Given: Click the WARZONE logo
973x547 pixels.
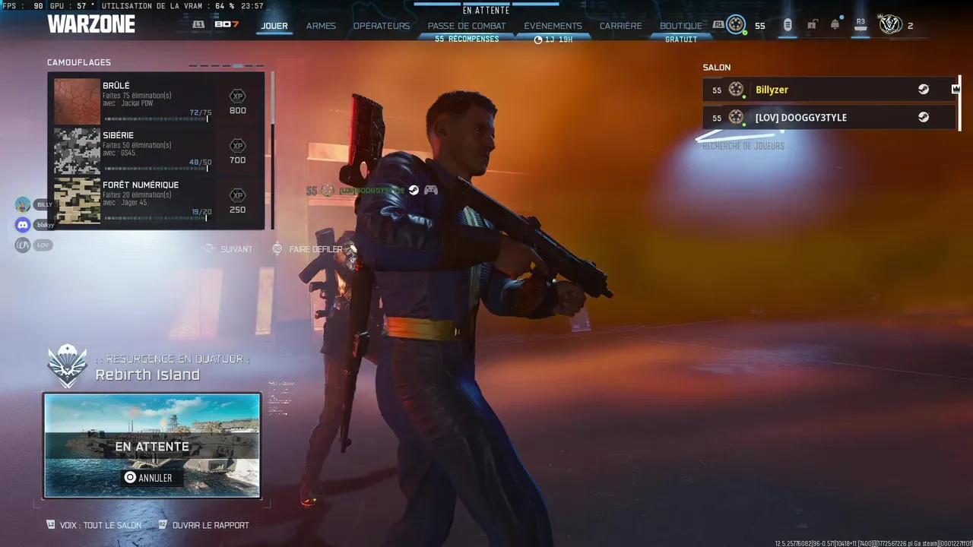Looking at the screenshot, I should 91,24.
